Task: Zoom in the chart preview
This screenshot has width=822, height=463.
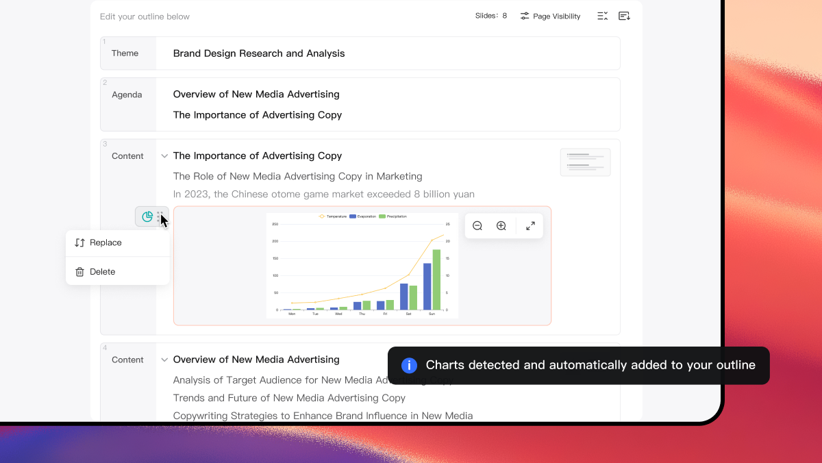Action: [x=501, y=226]
